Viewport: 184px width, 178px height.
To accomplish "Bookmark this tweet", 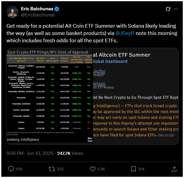I will 133,169.
